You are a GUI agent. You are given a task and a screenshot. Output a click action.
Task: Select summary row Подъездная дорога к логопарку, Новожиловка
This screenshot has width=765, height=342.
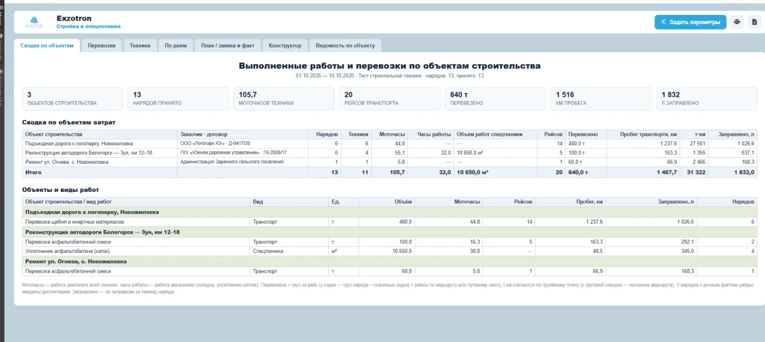pos(390,143)
